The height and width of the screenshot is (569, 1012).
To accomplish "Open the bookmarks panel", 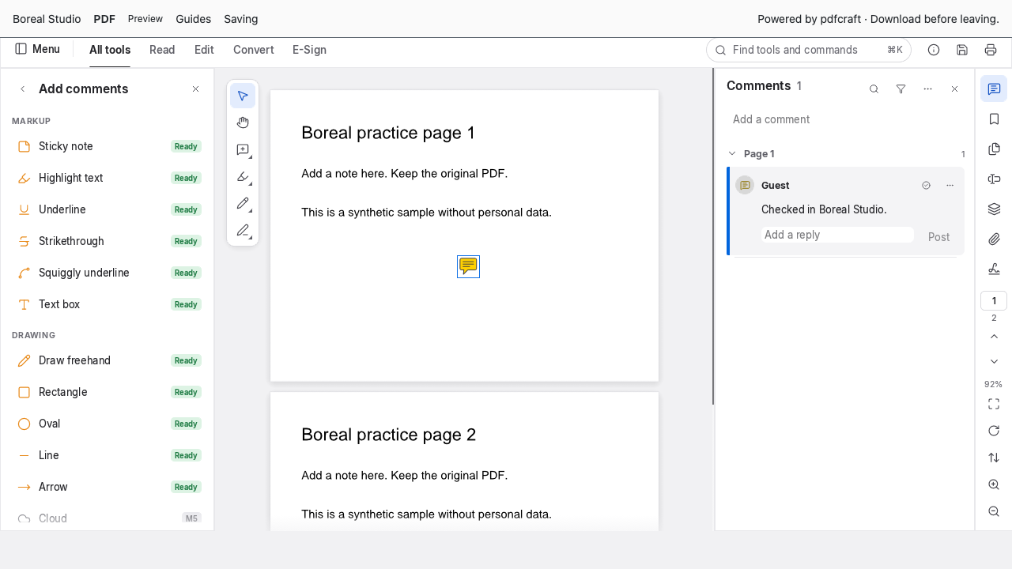I will click(x=994, y=119).
